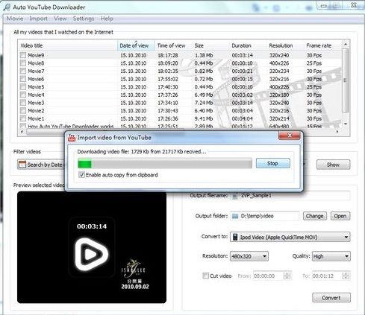
Task: Tick the checkbox for Movie1
Action: pyautogui.click(x=23, y=118)
